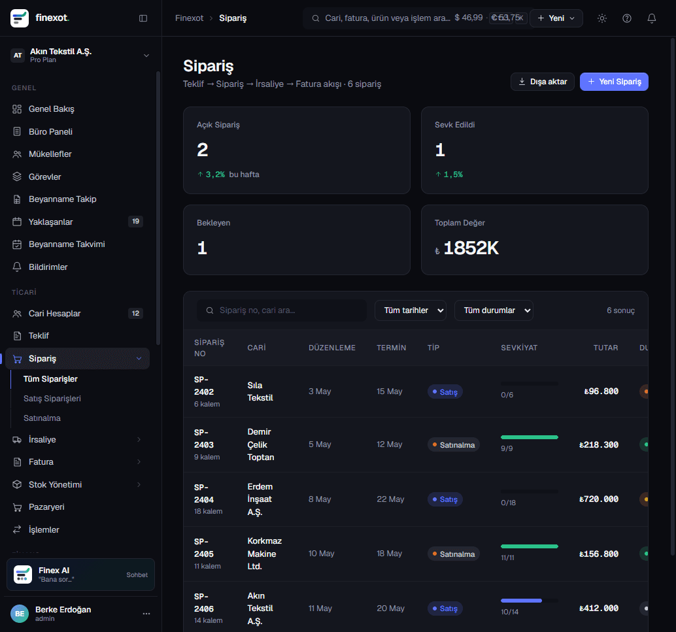Click shipment progress bar for SP-2406
Image resolution: width=676 pixels, height=632 pixels.
click(530, 601)
